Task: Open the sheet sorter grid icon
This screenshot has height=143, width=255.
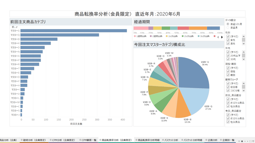Action: [242, 141]
